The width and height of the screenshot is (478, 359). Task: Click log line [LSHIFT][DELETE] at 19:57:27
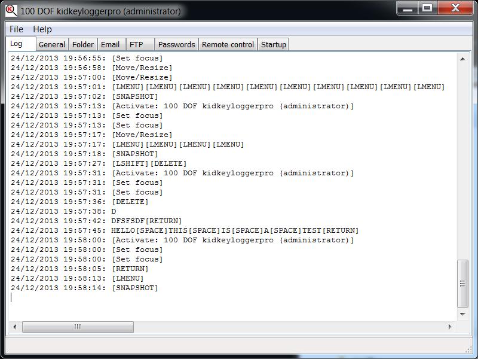99,163
